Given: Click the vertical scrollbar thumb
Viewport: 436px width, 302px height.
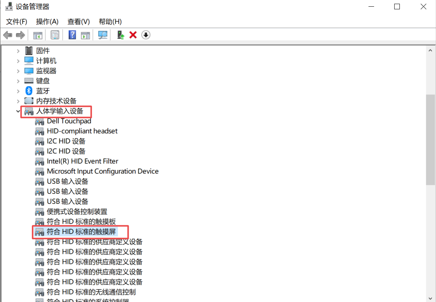Looking at the screenshot, I should 430,140.
